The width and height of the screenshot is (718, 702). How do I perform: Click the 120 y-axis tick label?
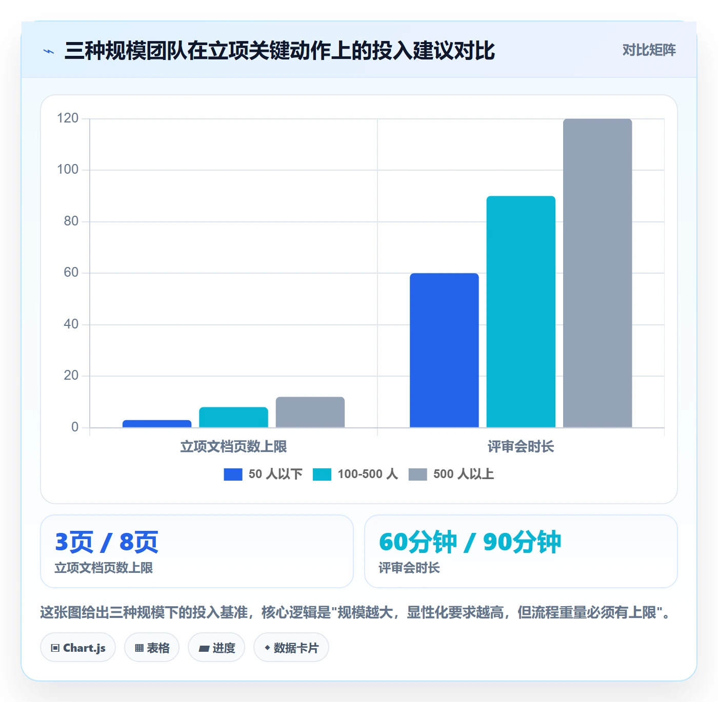pos(68,118)
